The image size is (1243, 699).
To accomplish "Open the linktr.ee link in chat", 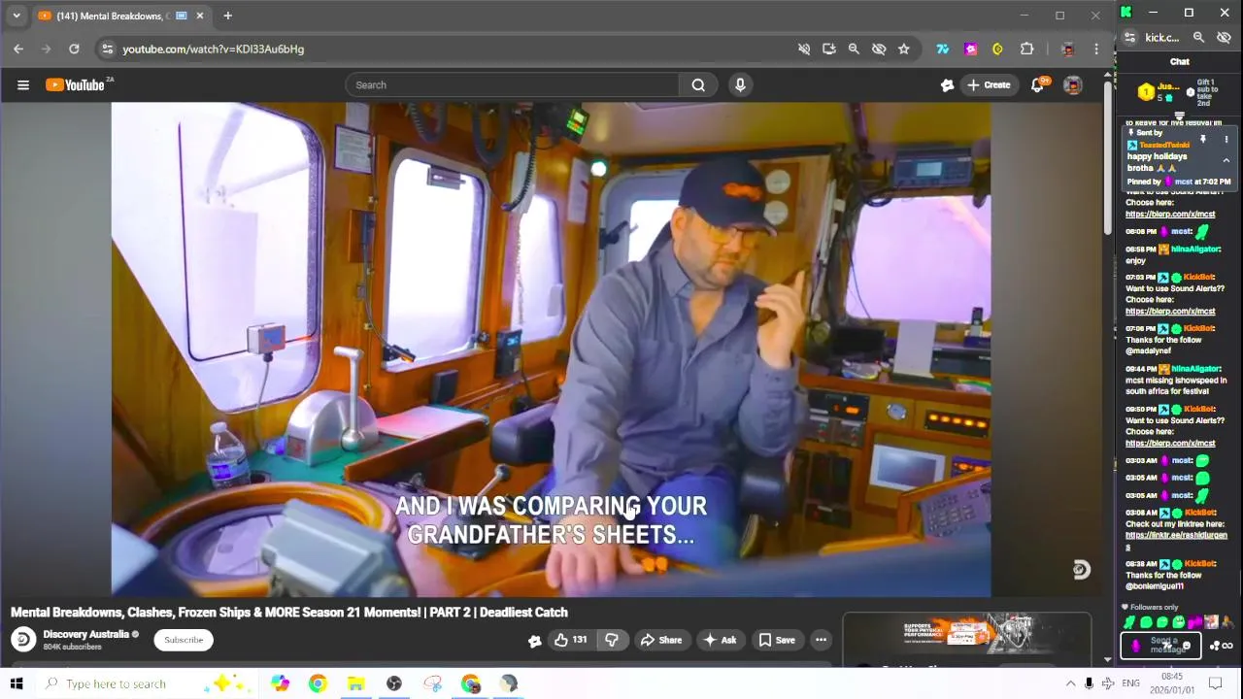I will [x=1176, y=535].
